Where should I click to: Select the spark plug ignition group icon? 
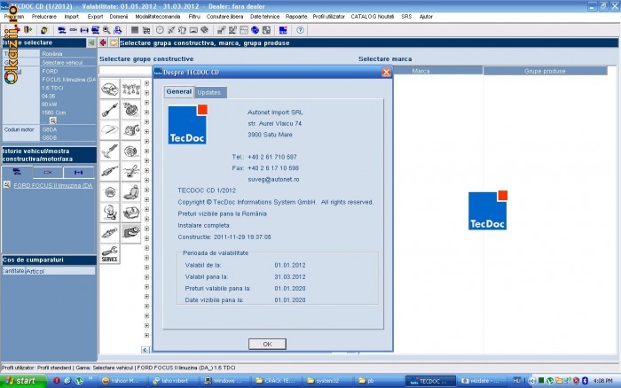pyautogui.click(x=110, y=233)
